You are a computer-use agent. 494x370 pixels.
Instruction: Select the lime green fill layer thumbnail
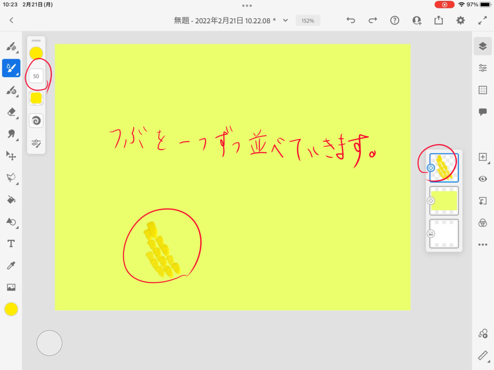click(x=444, y=200)
